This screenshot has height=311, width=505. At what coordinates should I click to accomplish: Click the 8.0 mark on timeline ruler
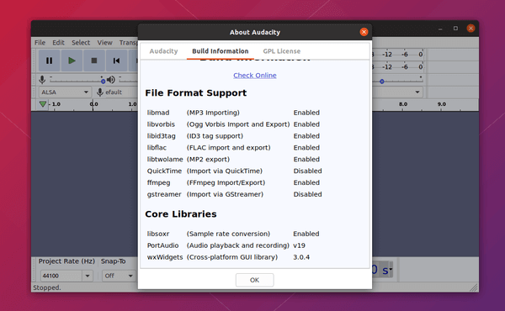point(403,104)
